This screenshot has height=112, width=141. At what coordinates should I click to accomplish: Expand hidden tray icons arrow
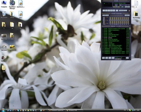coord(128,110)
